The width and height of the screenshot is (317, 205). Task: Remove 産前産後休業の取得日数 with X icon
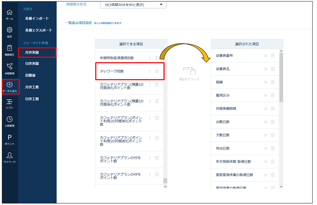pyautogui.click(x=266, y=175)
